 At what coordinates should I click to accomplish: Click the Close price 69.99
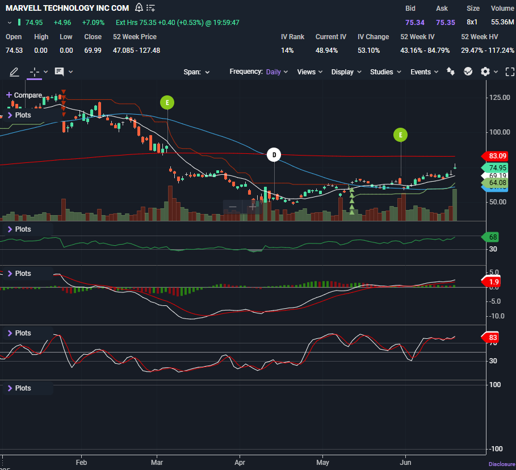pos(93,51)
